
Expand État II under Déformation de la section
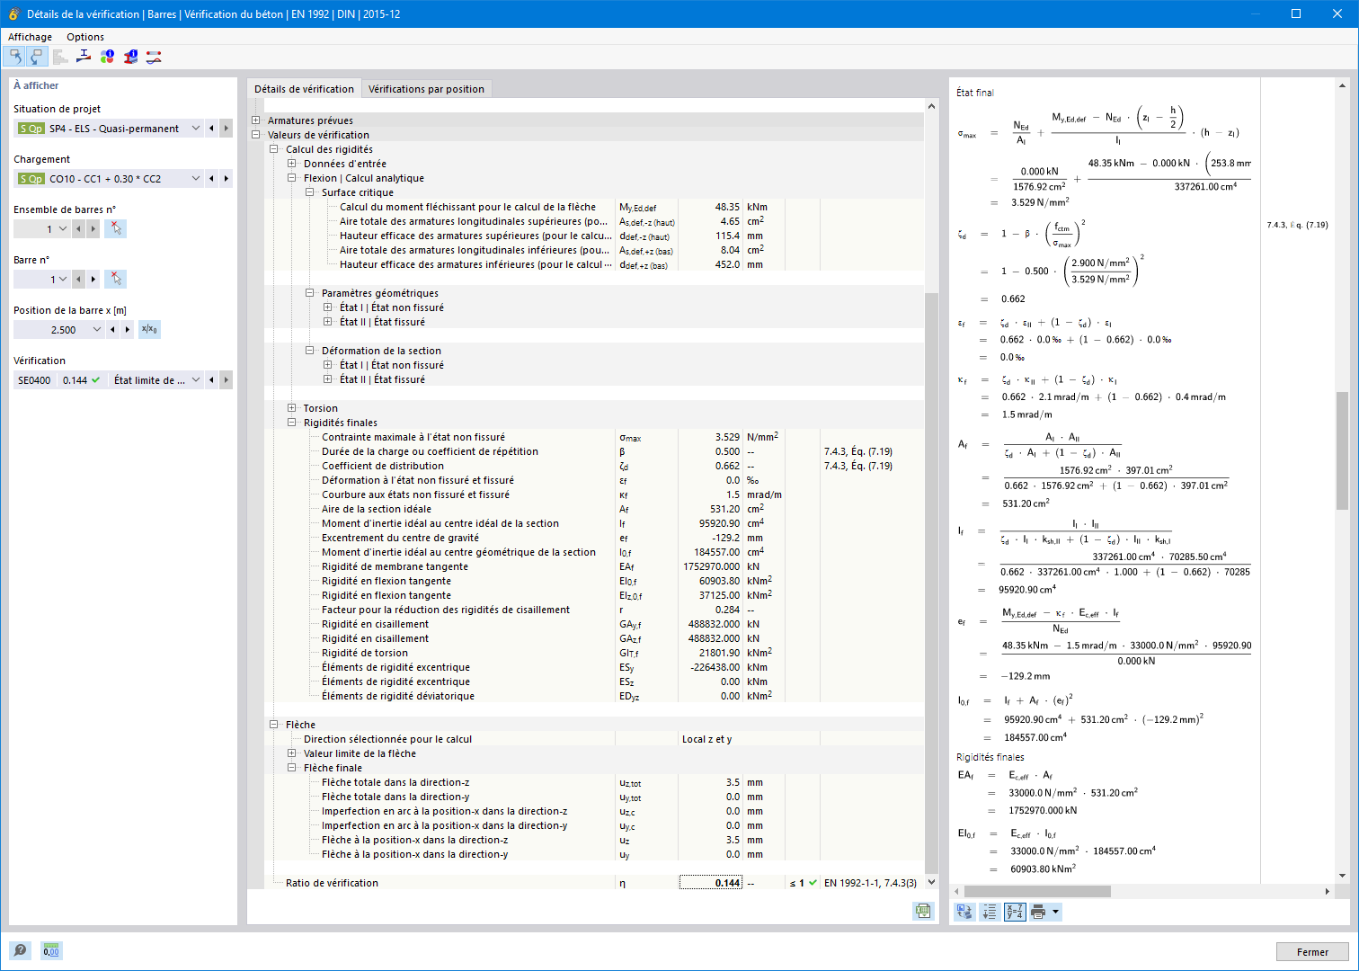[328, 379]
